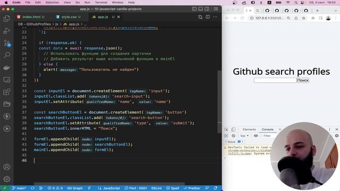Image resolution: width=340 pixels, height=191 pixels.
Task: Open editor More Actions menu
Action: 215,17
